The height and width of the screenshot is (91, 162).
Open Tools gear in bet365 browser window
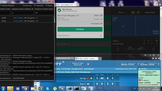point(160,5)
